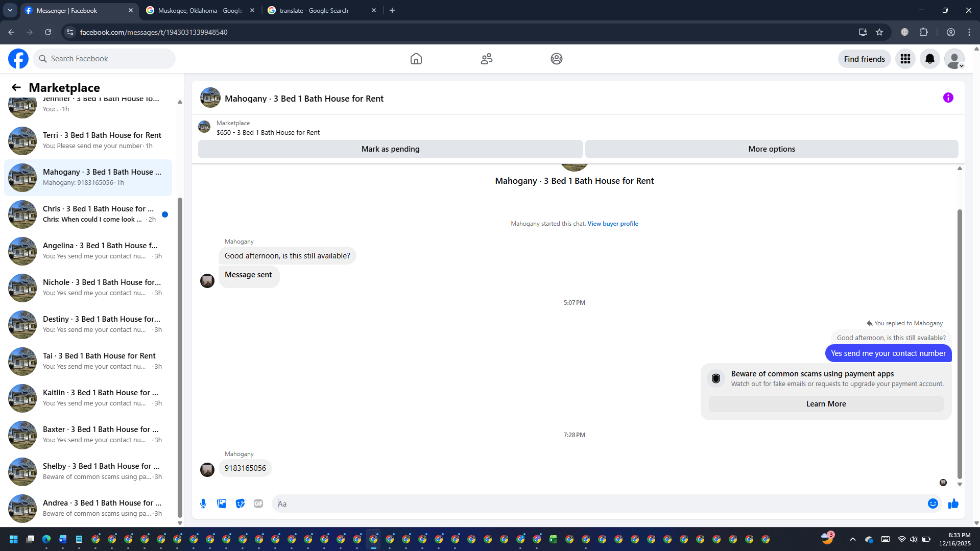The width and height of the screenshot is (980, 551).
Task: Open Baxter's rental conversation
Action: click(88, 435)
